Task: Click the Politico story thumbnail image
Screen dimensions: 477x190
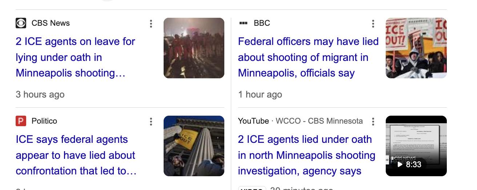Action: [x=194, y=146]
